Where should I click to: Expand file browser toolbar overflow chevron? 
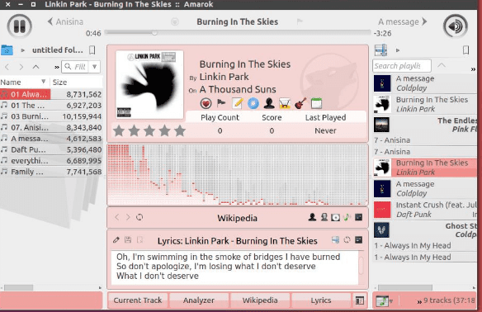coord(57,68)
